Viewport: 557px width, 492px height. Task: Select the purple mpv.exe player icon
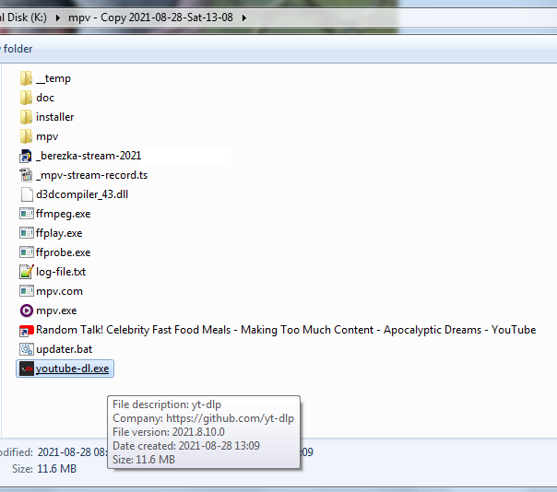[x=27, y=310]
